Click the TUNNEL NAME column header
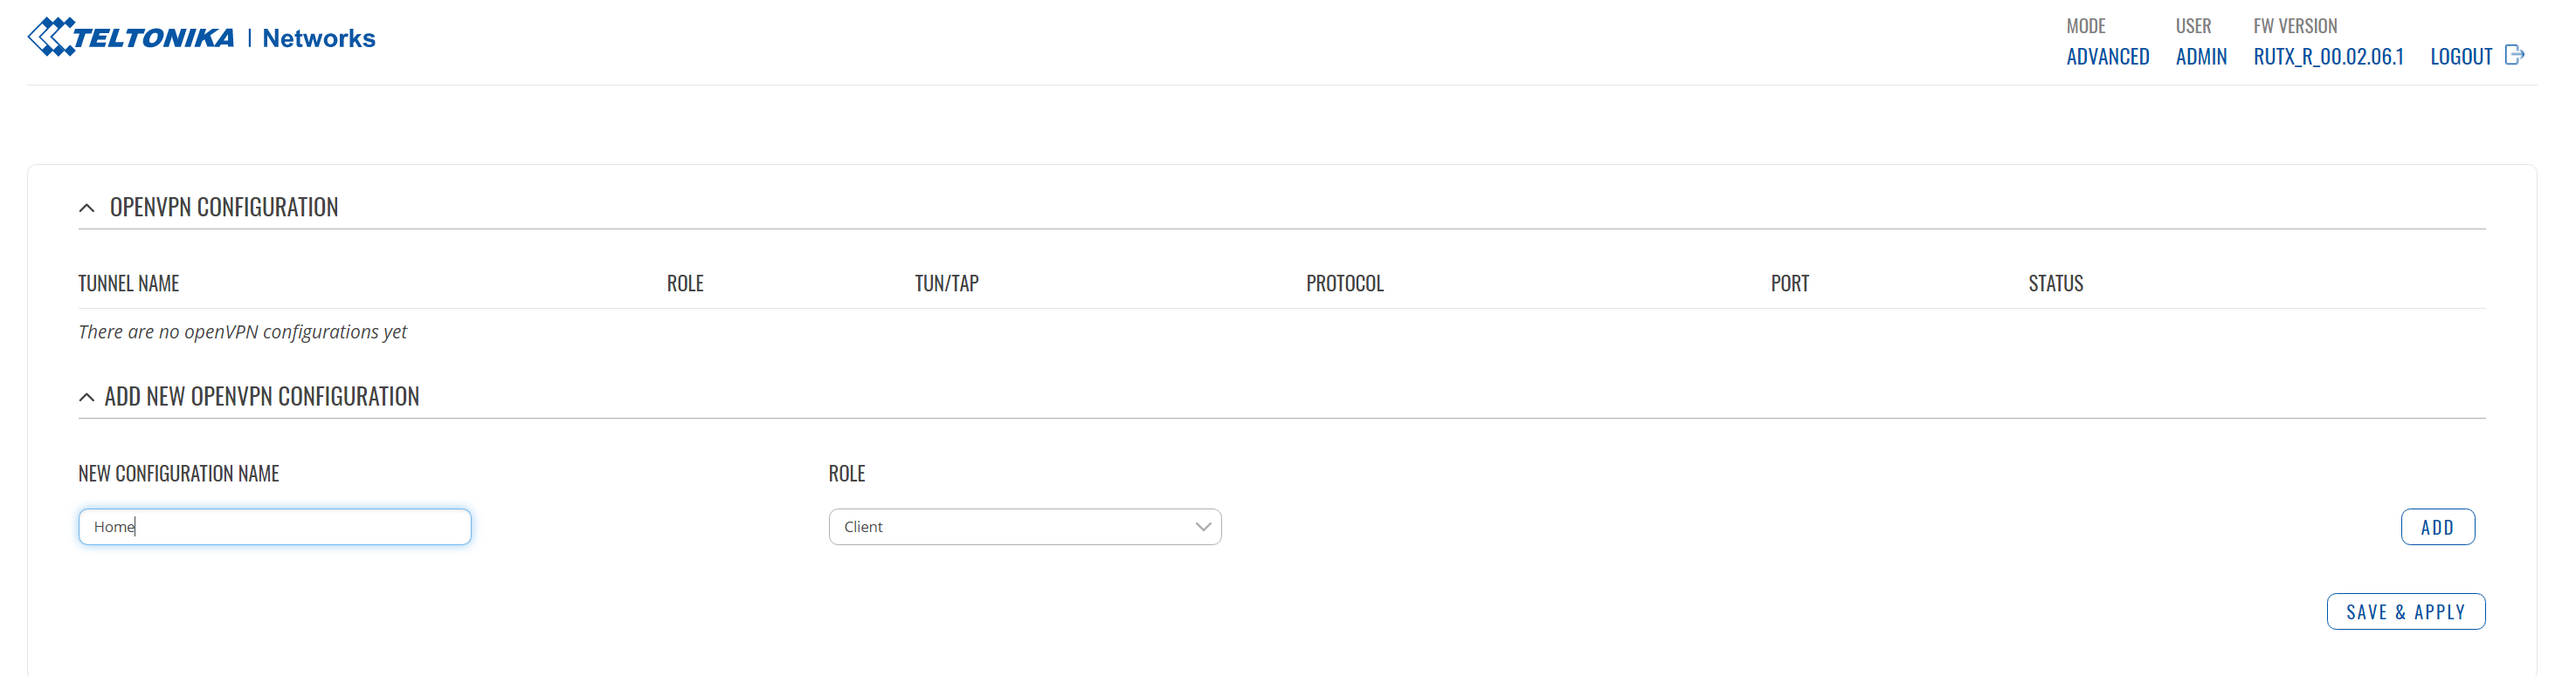The image size is (2576, 676). [x=129, y=283]
